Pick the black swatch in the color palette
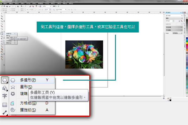Screen dimensions: 188x125 coord(187,21)
